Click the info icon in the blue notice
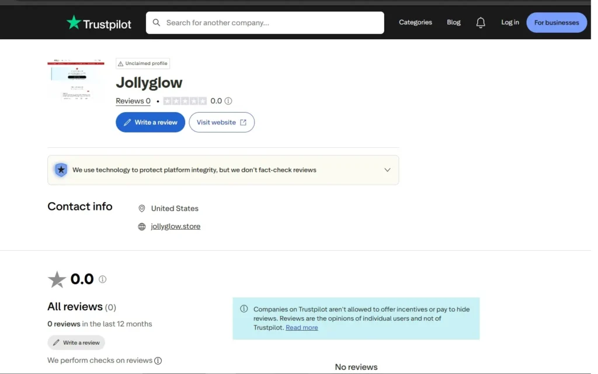The height and width of the screenshot is (374, 598). 244,309
